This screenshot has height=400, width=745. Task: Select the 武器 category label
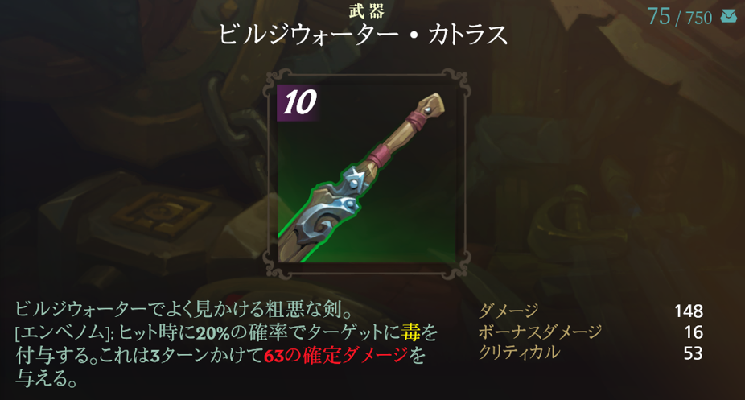(366, 10)
